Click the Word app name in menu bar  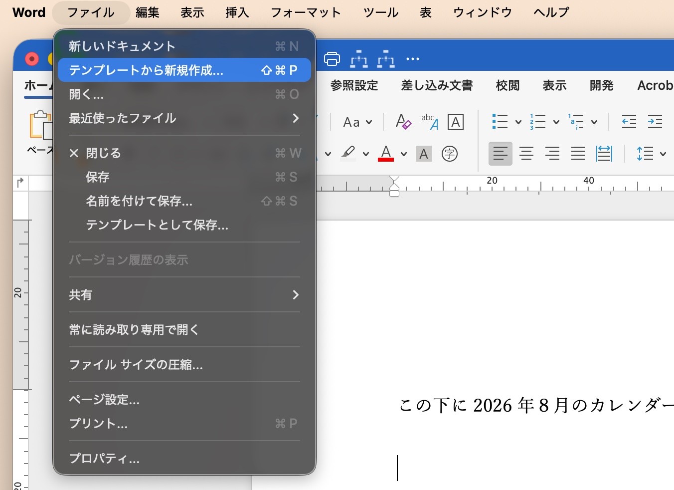(29, 12)
